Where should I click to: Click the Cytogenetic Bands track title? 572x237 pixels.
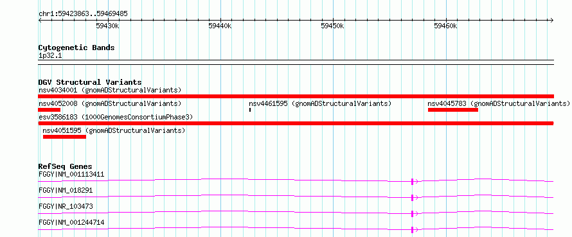click(x=76, y=48)
